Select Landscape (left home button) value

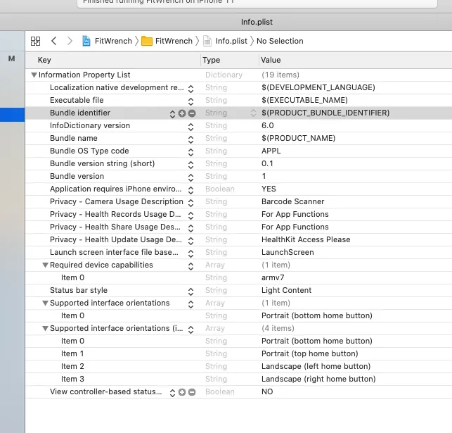coord(316,366)
